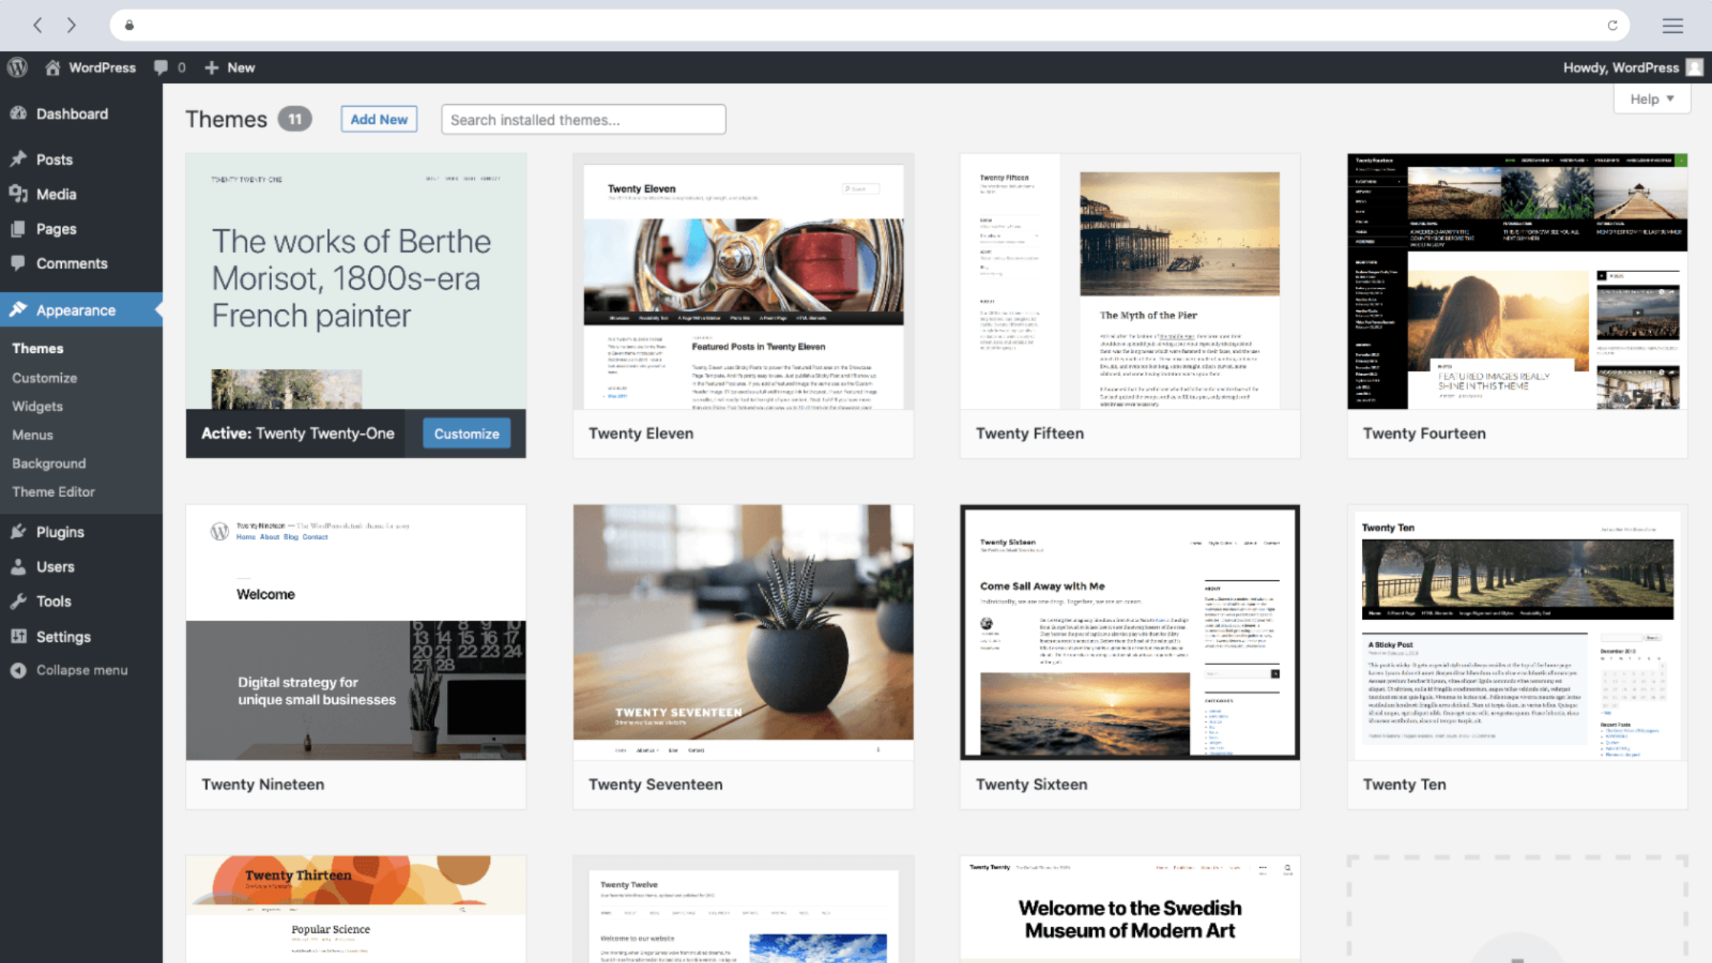
Task: Click the Customize button on active theme
Action: click(x=465, y=433)
